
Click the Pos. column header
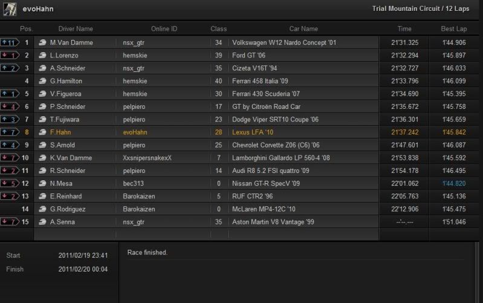click(x=26, y=29)
